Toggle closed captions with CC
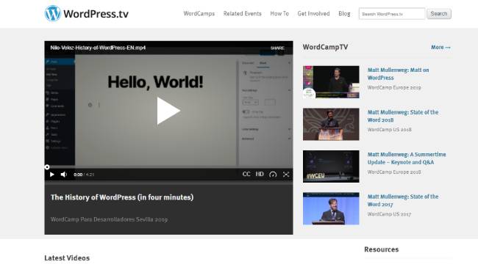The image size is (478, 264). tap(246, 174)
